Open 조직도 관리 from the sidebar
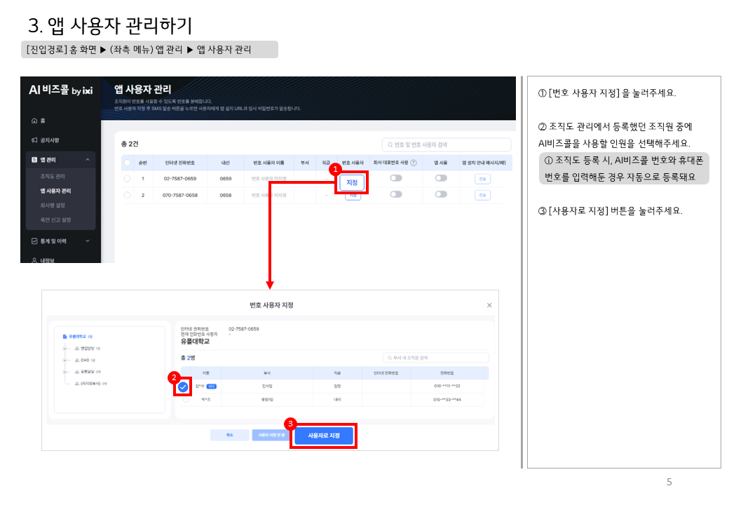Screen dimensions: 729x505 click(x=53, y=176)
